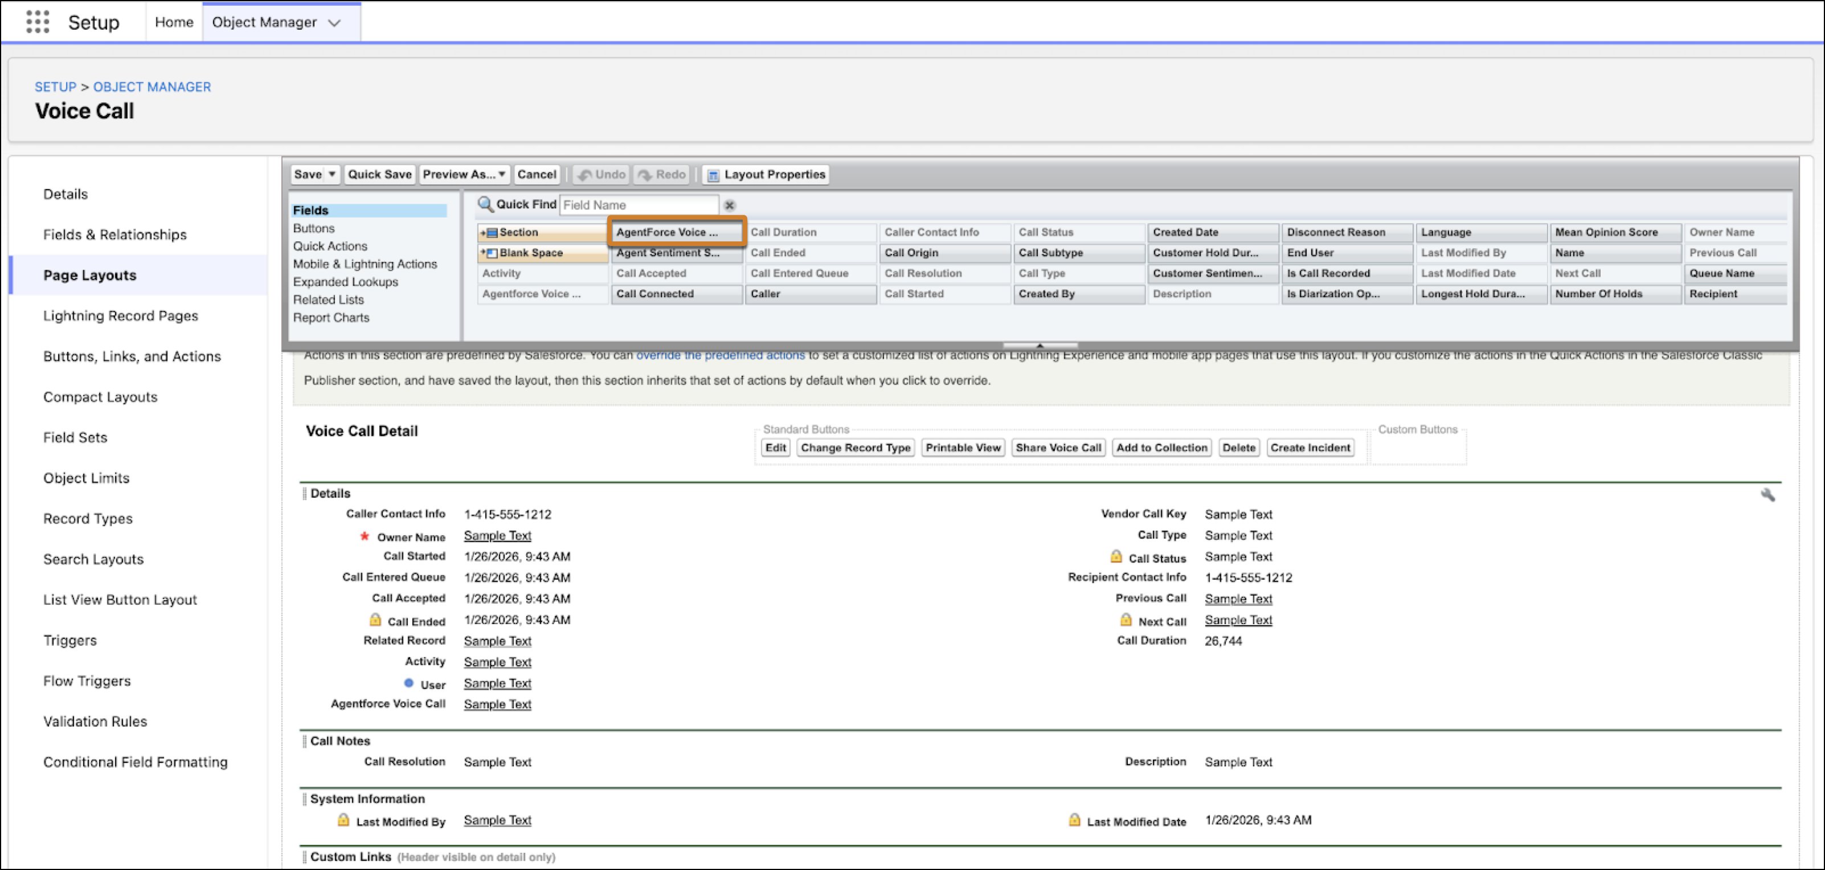Select Report Charts palette category
Viewport: 1825px width, 870px height.
331,318
